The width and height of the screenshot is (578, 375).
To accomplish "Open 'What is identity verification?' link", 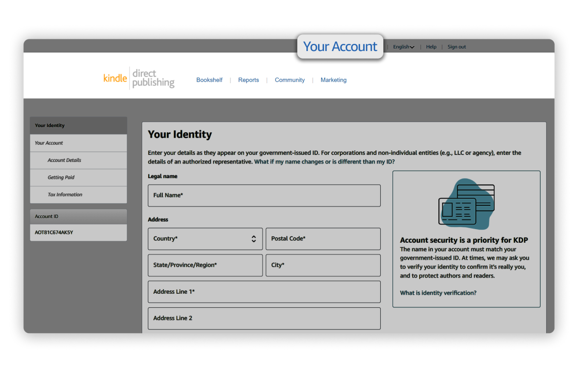I will pyautogui.click(x=438, y=293).
